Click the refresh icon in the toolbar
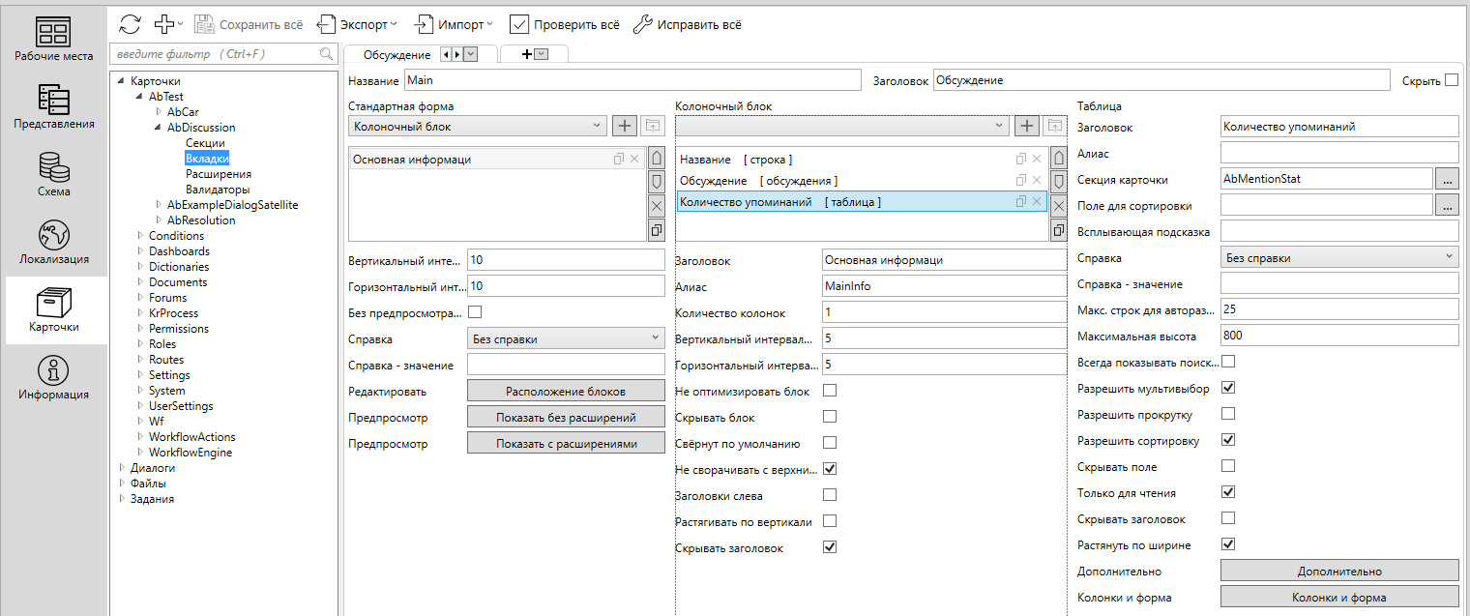 coord(130,24)
